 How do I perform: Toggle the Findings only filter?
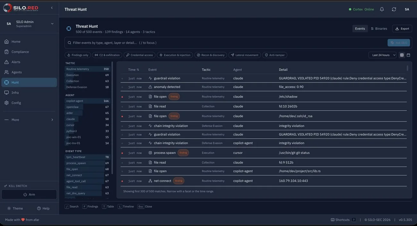[78, 55]
